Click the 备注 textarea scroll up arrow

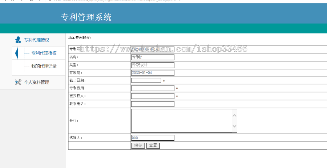pyautogui.click(x=234, y=115)
